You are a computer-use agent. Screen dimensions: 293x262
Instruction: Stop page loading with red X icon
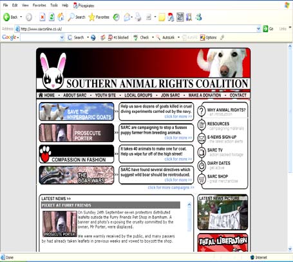click(43, 17)
